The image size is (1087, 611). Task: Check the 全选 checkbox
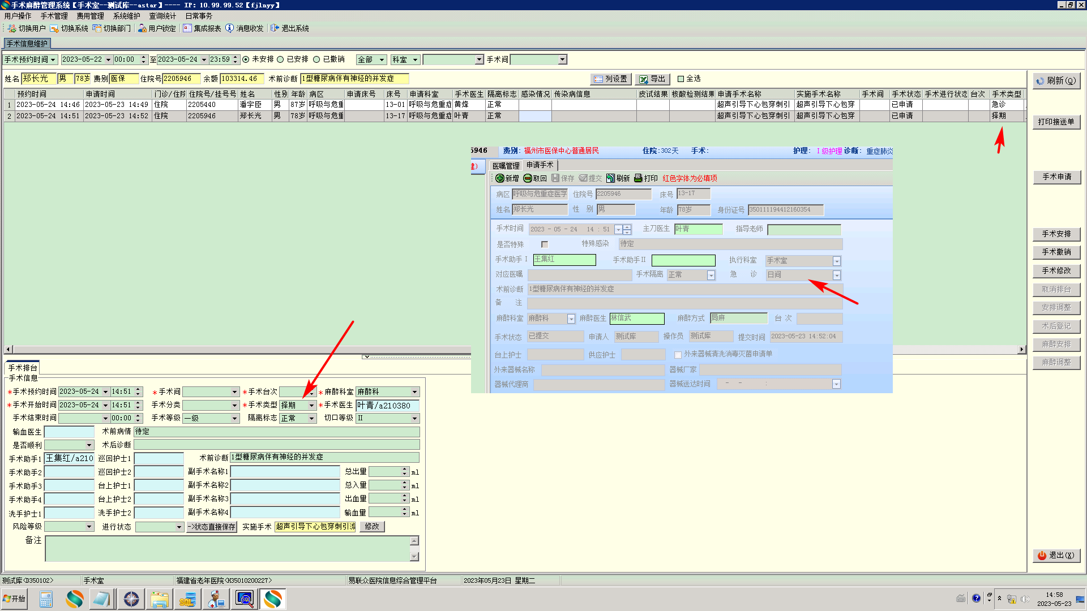[681, 79]
